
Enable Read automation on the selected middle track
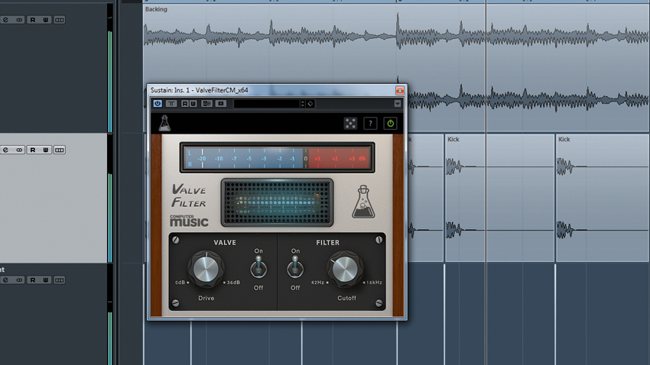tap(33, 150)
